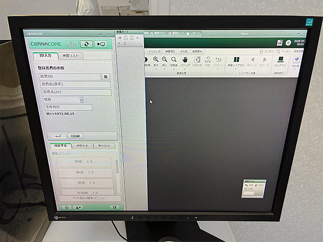Click the enter arrow button beside CLEAR
Image resolution: width=323 pixels, height=242 pixels.
coord(58,136)
